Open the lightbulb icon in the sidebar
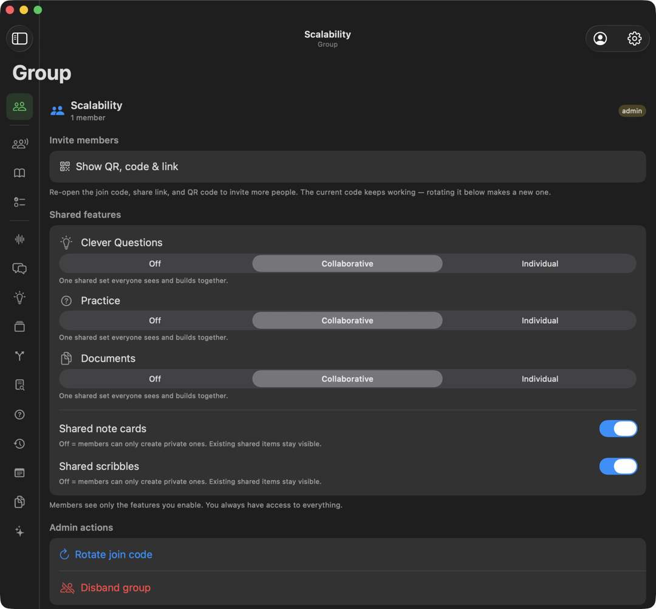 (19, 298)
